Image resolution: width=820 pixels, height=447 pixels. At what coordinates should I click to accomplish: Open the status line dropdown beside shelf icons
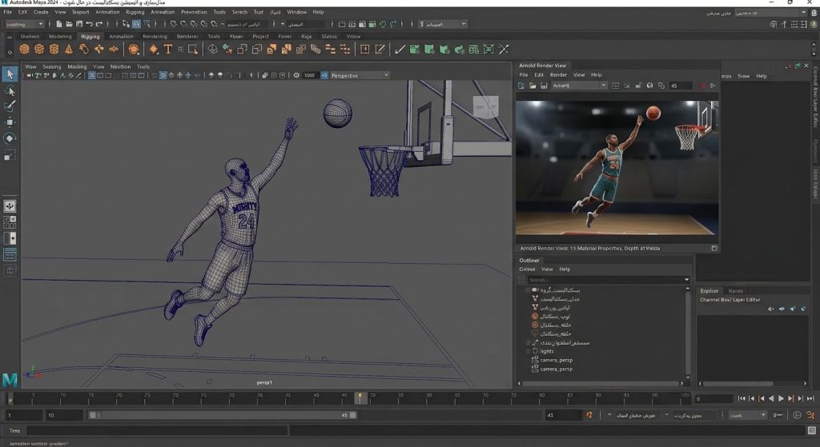[442, 24]
